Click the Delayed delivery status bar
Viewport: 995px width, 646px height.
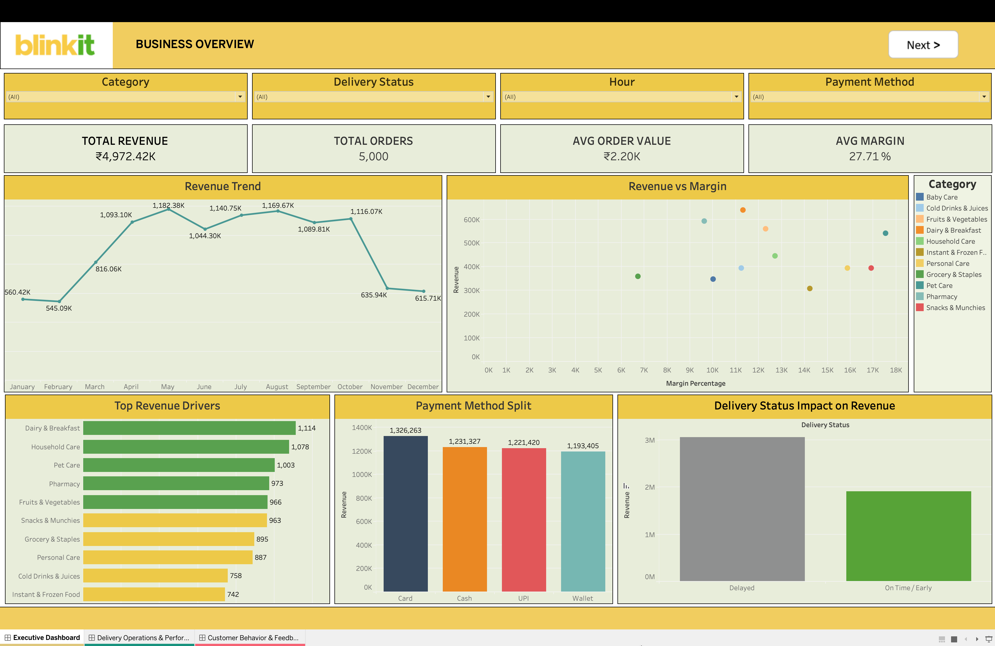742,509
